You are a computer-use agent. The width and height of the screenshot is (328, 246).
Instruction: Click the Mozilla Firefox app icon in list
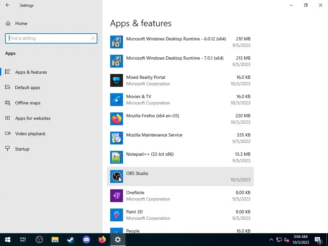pos(117,119)
